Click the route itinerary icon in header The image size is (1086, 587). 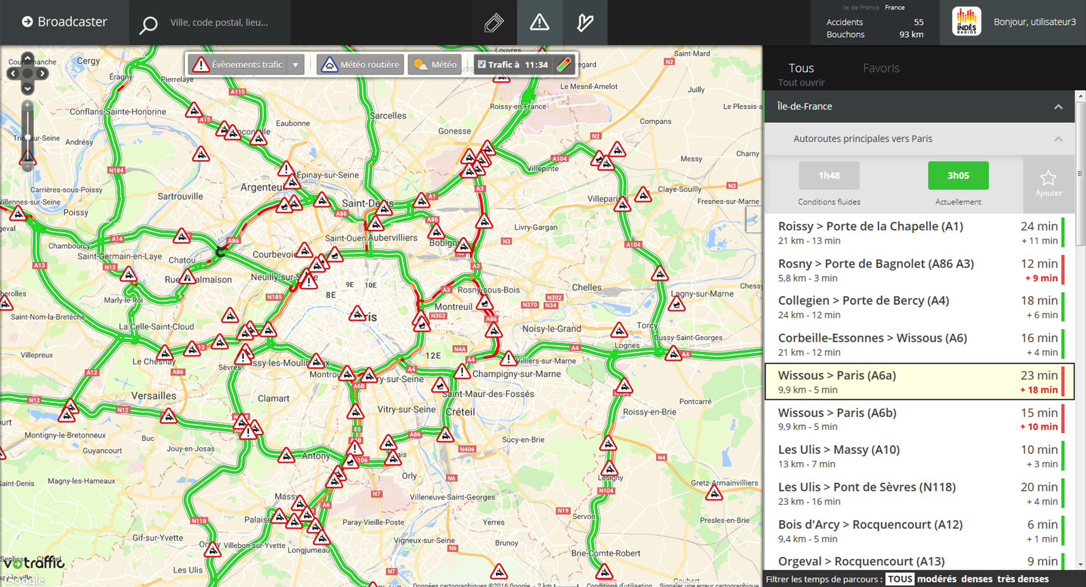pos(585,23)
